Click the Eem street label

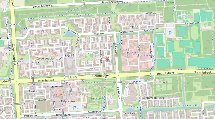pos(43,31)
